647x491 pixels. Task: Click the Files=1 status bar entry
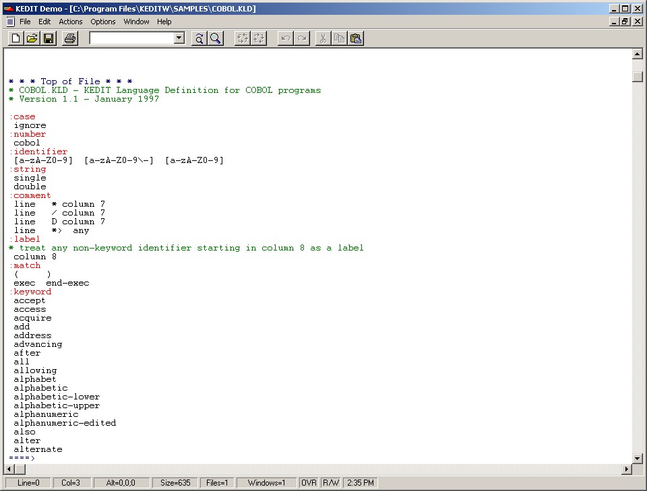(217, 483)
